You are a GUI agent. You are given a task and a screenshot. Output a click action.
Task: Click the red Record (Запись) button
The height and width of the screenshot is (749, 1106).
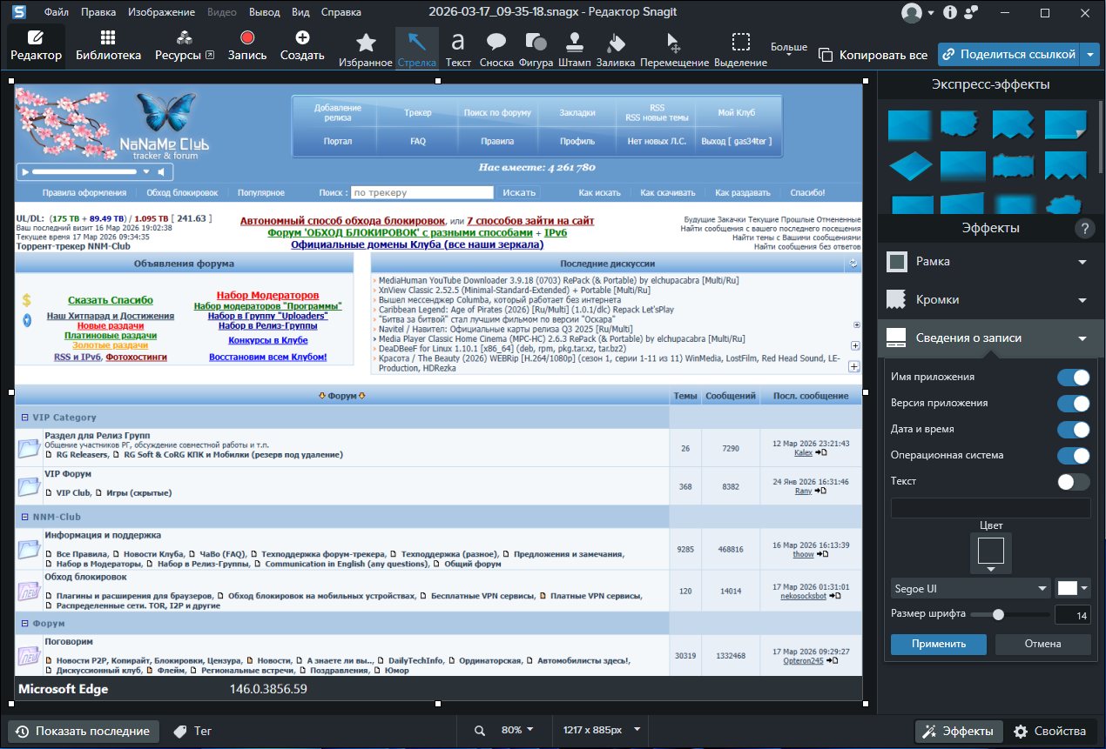[x=247, y=45]
